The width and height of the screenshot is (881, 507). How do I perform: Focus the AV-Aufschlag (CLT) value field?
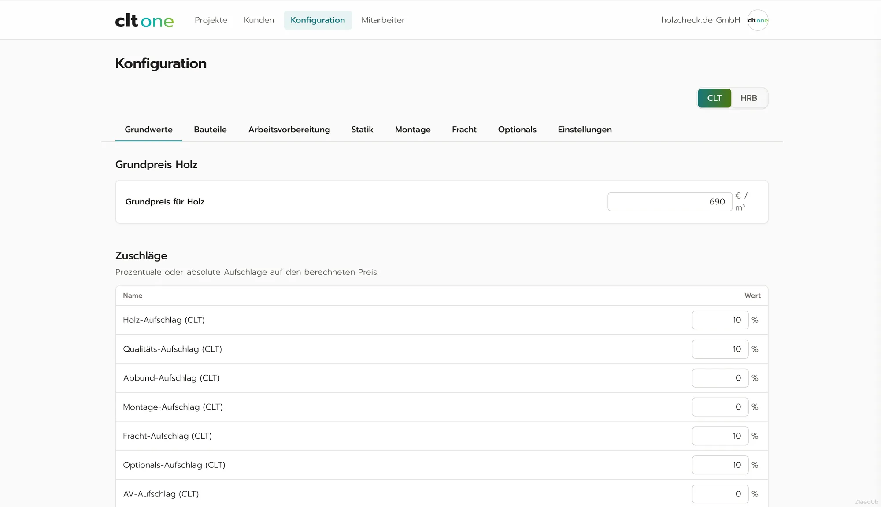[720, 494]
